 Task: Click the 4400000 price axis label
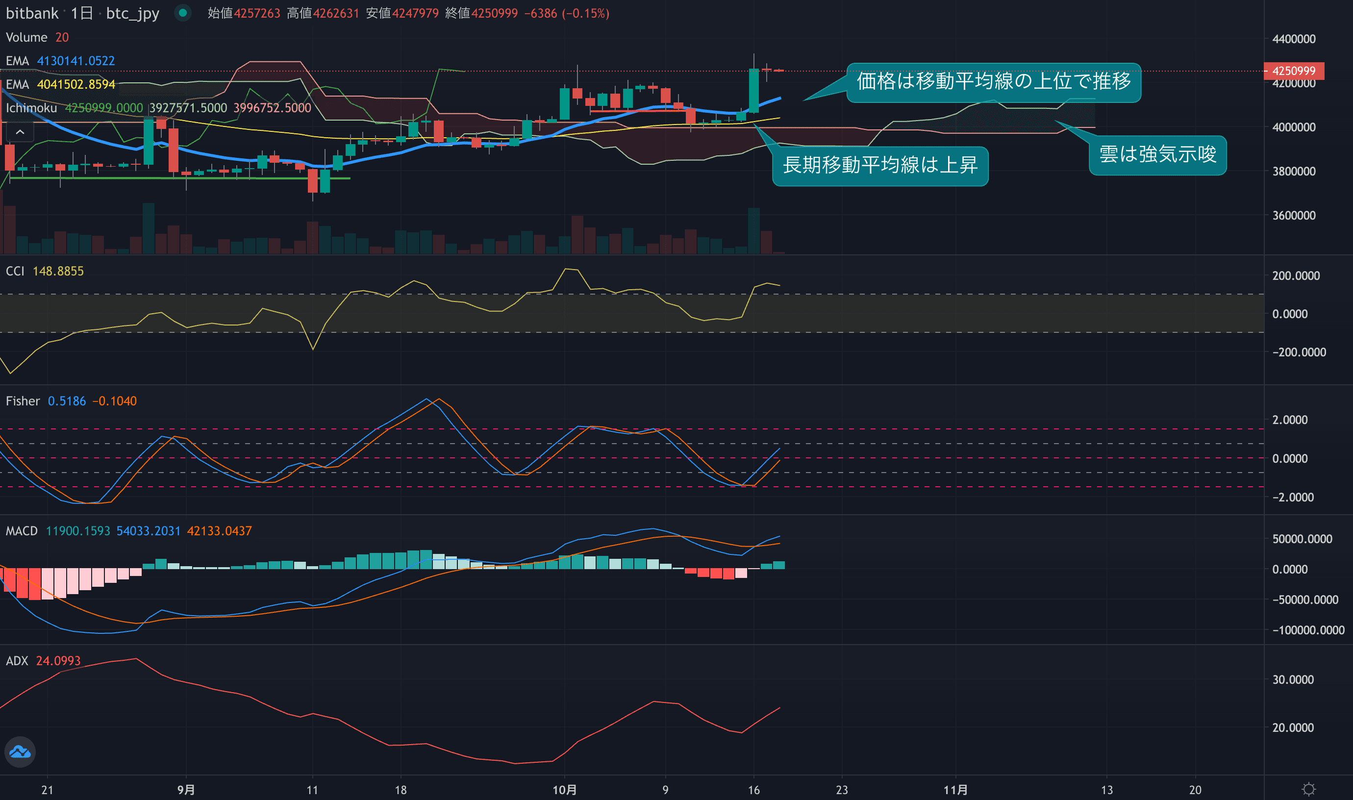[x=1293, y=39]
